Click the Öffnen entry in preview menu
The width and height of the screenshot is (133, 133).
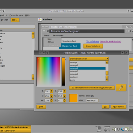click(51, 42)
